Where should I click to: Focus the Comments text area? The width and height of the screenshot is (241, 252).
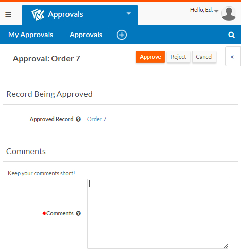[x=158, y=214]
